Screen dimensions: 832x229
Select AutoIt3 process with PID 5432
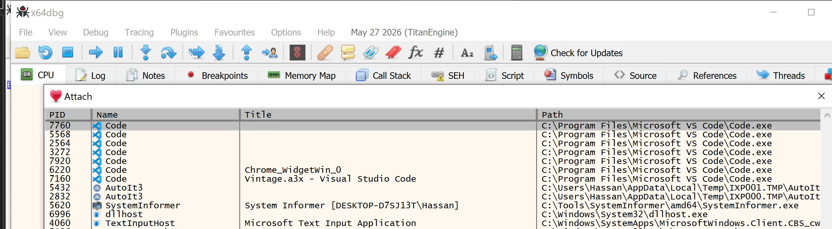pyautogui.click(x=433, y=188)
